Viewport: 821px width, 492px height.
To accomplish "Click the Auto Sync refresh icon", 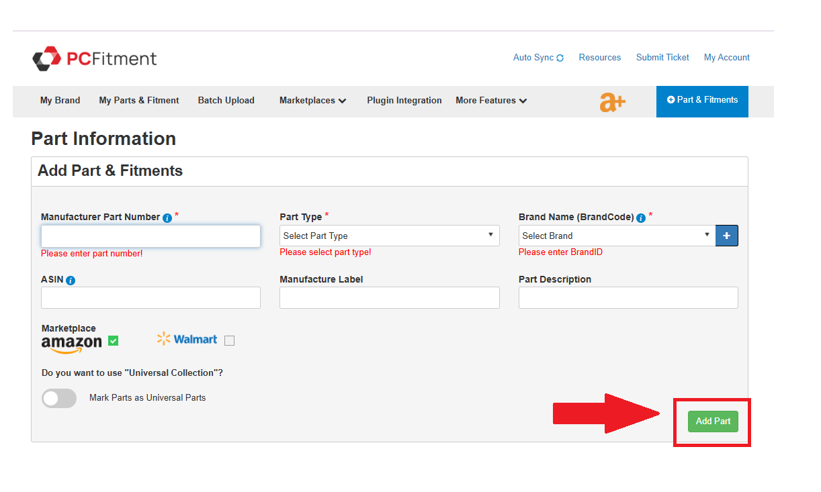I will 560,58.
